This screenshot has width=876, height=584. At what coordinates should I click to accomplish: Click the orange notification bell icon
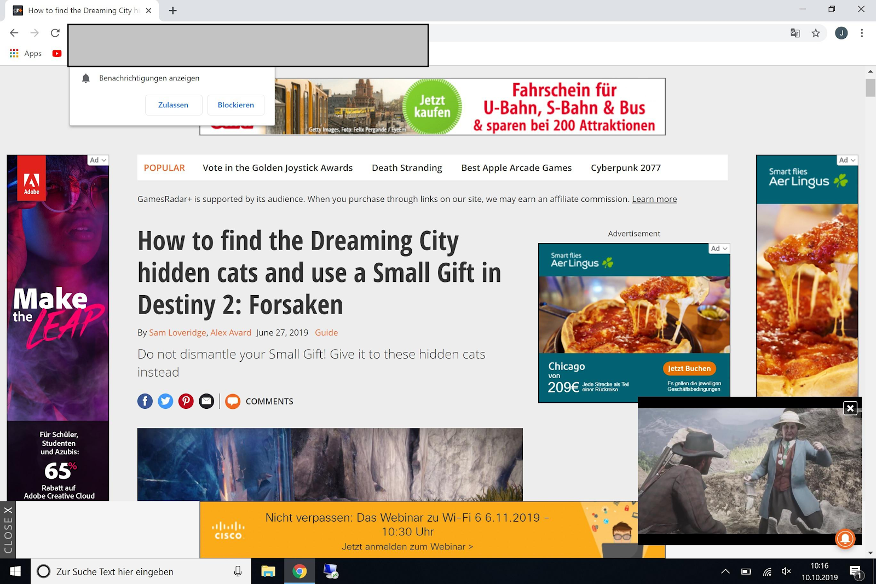tap(845, 539)
